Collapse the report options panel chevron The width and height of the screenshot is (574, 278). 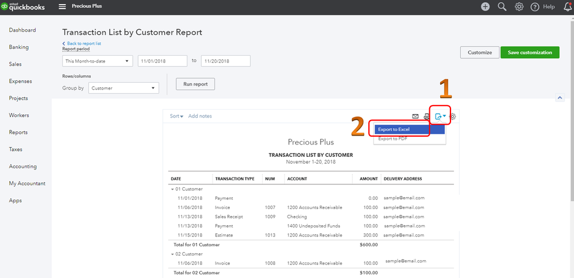[560, 97]
